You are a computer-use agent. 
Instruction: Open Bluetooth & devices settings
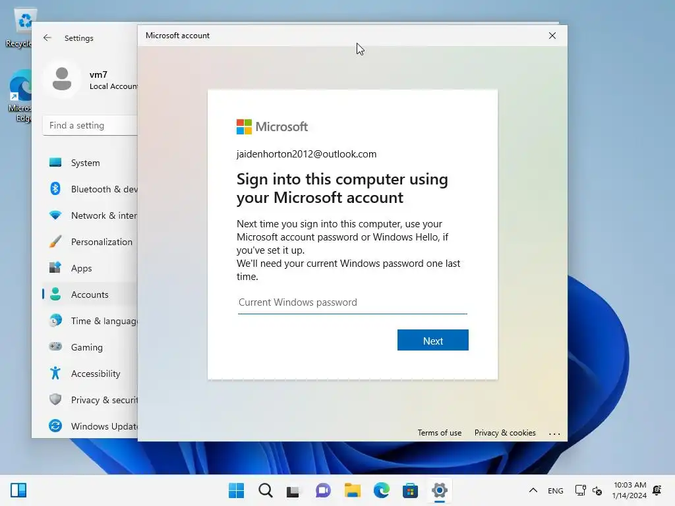pos(90,189)
